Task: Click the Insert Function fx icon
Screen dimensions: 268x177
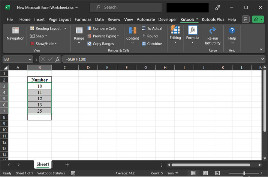Action: coord(58,59)
